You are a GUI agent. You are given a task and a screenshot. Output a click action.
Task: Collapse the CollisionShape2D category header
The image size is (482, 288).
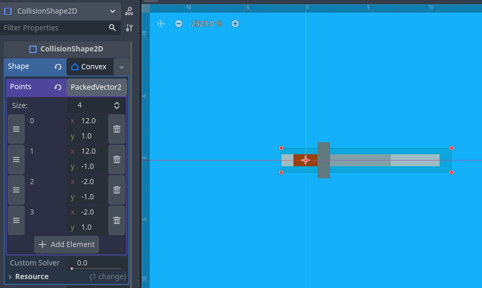(x=67, y=49)
